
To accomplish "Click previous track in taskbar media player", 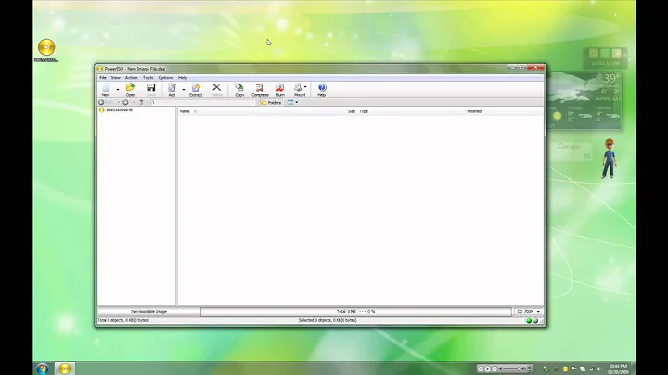I will pyautogui.click(x=481, y=369).
